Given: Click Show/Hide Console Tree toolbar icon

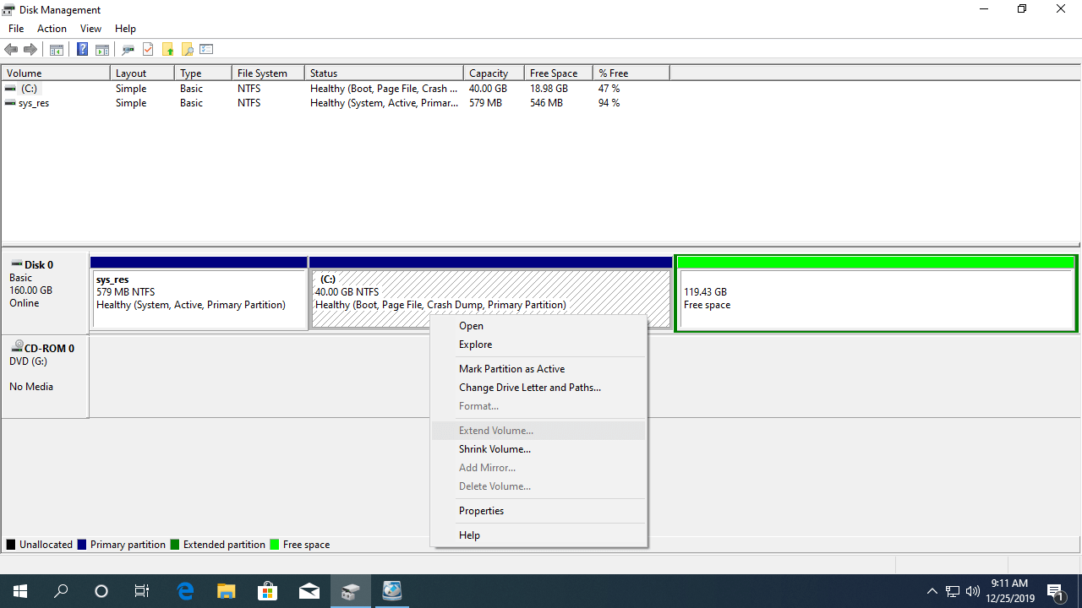Looking at the screenshot, I should pos(57,50).
